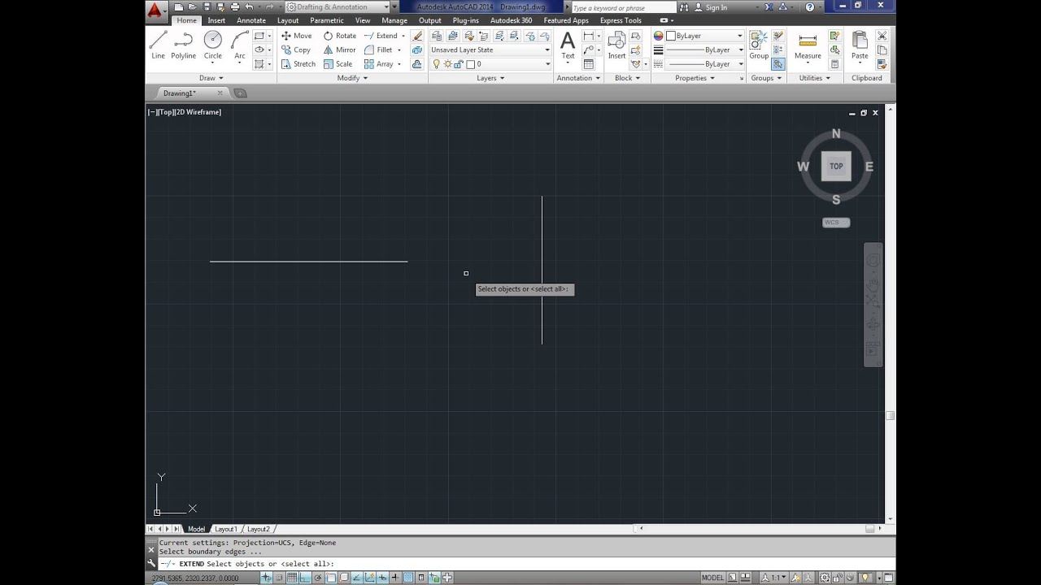The height and width of the screenshot is (585, 1041).
Task: Expand the Draw panel
Action: (211, 78)
